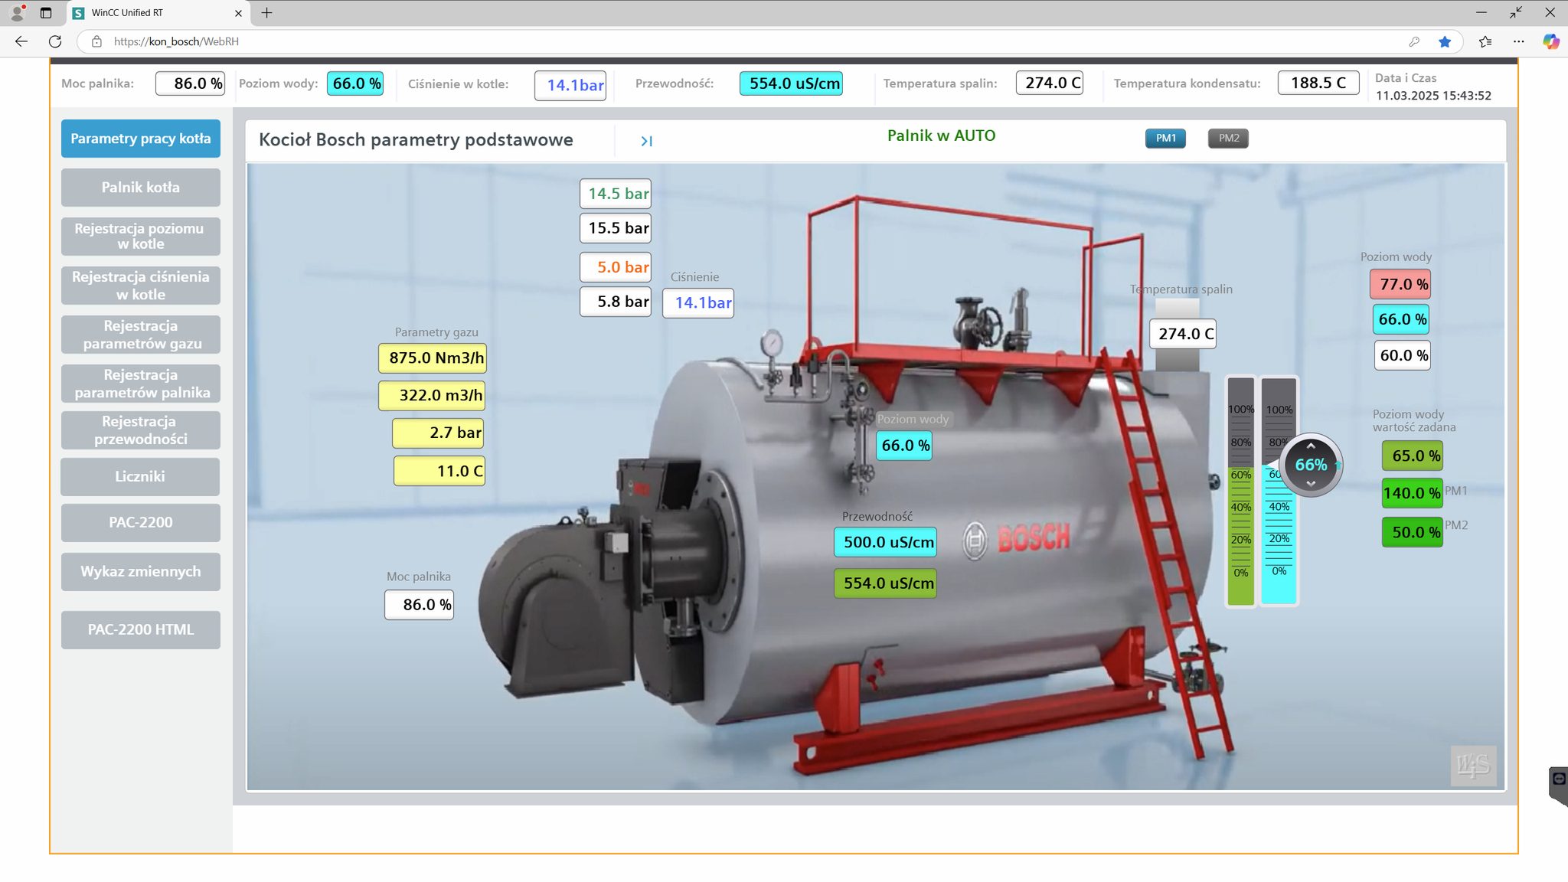Open Wykaz zmiennych screen
1568x882 pixels.
point(141,572)
